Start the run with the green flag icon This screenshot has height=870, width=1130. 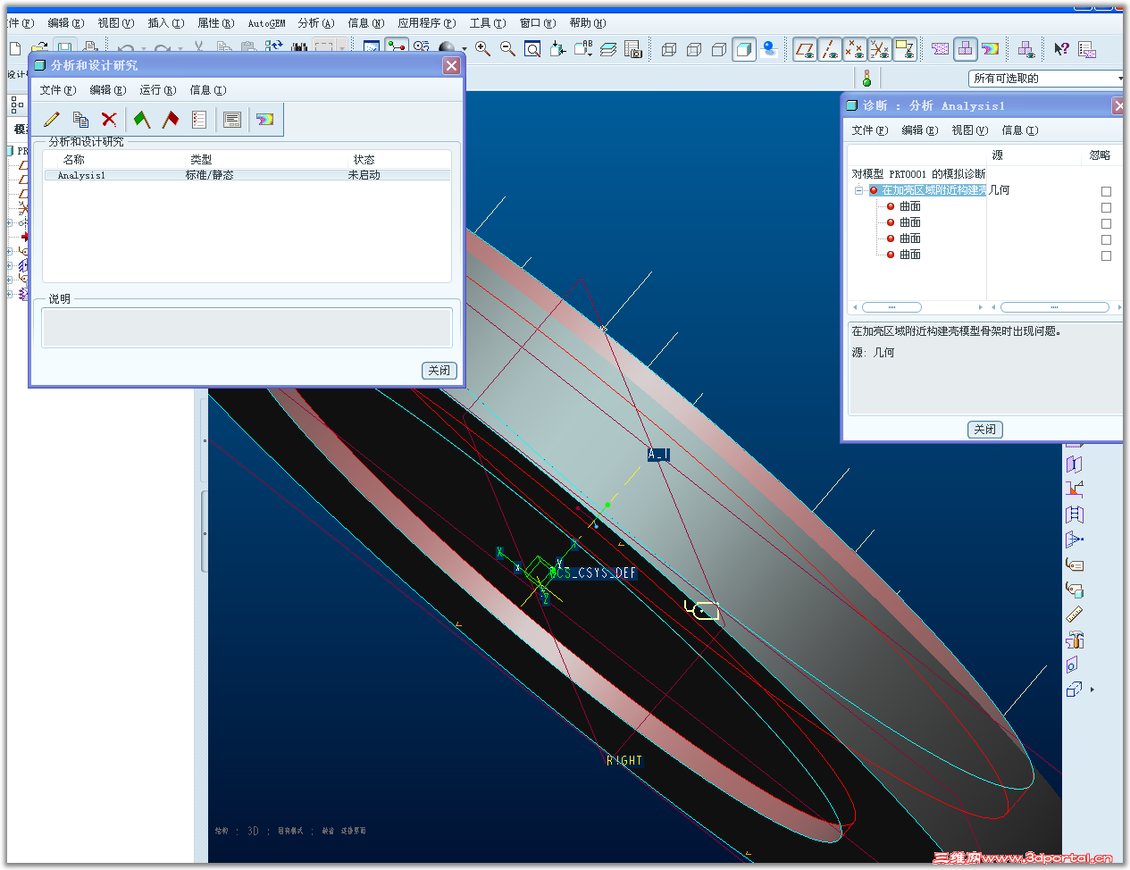pyautogui.click(x=141, y=119)
